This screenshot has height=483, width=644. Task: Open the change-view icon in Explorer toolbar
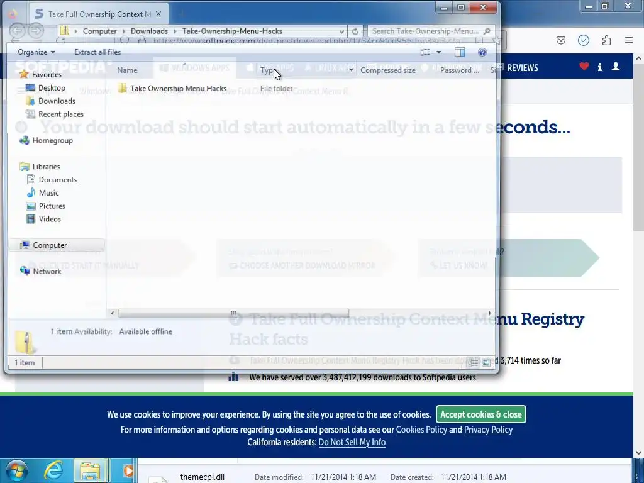[x=425, y=52]
